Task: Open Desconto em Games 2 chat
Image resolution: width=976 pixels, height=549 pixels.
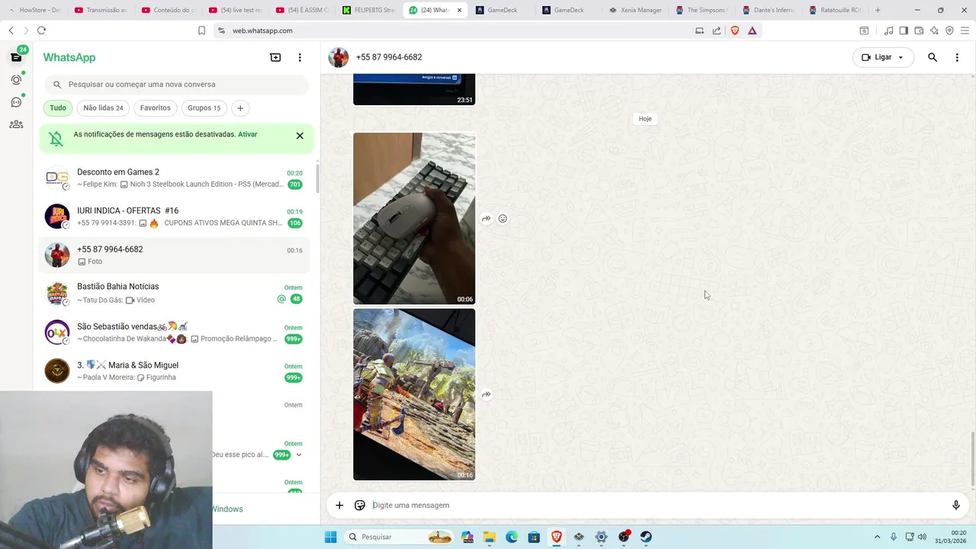Action: (x=175, y=178)
